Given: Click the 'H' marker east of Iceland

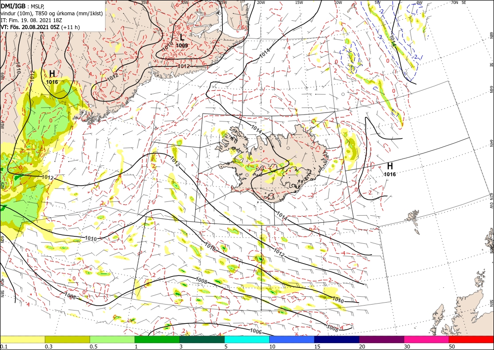Looking at the screenshot, I should tap(390, 166).
